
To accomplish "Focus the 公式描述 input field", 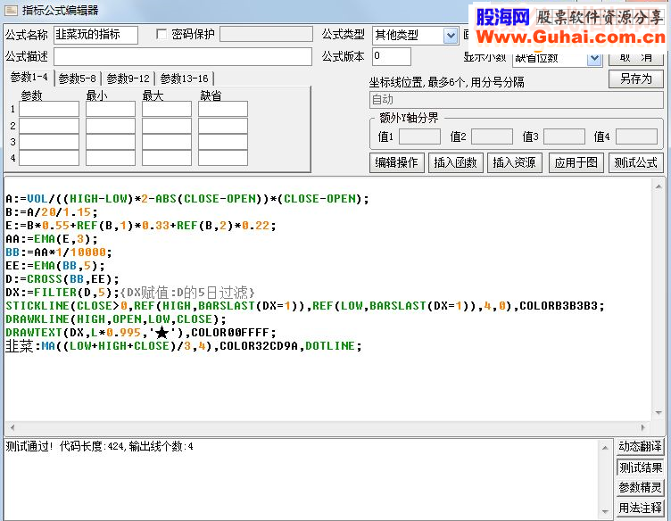I will click(183, 56).
